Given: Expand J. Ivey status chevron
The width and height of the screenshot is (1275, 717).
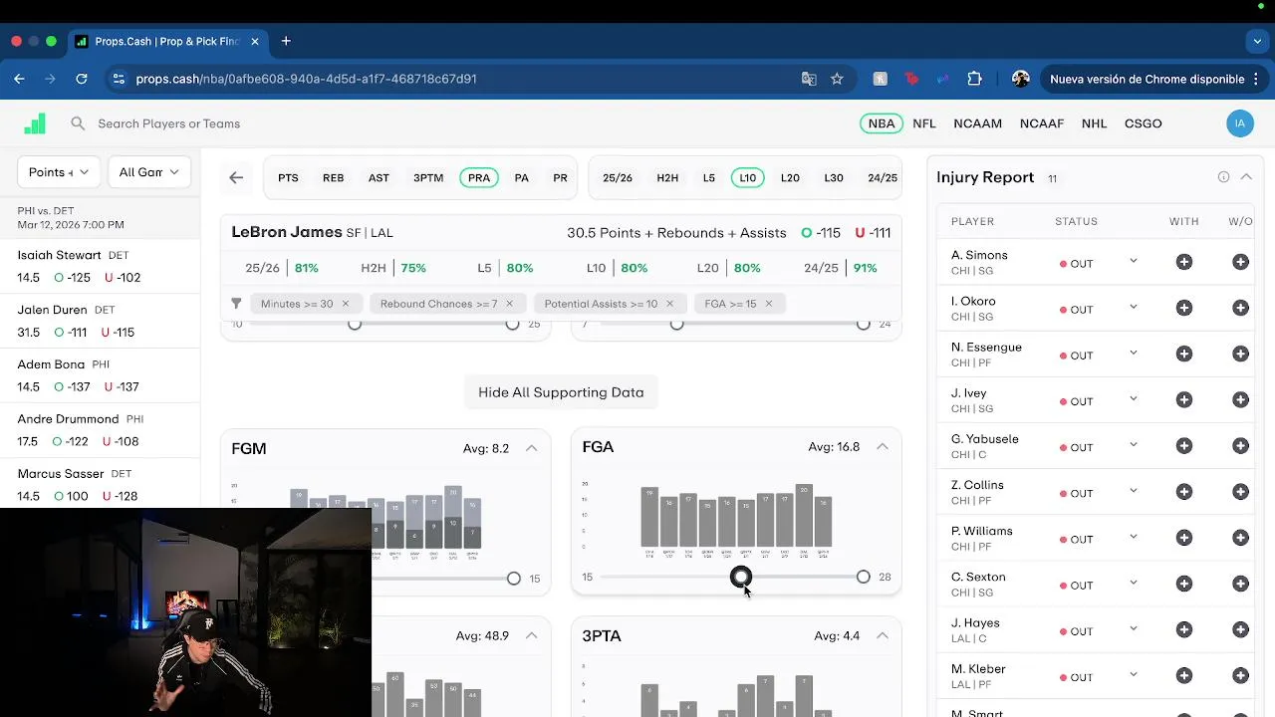Looking at the screenshot, I should (1133, 398).
